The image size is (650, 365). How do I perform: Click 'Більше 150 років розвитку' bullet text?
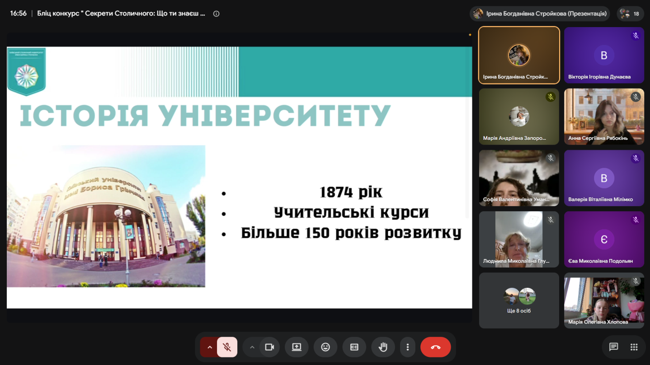click(x=351, y=233)
